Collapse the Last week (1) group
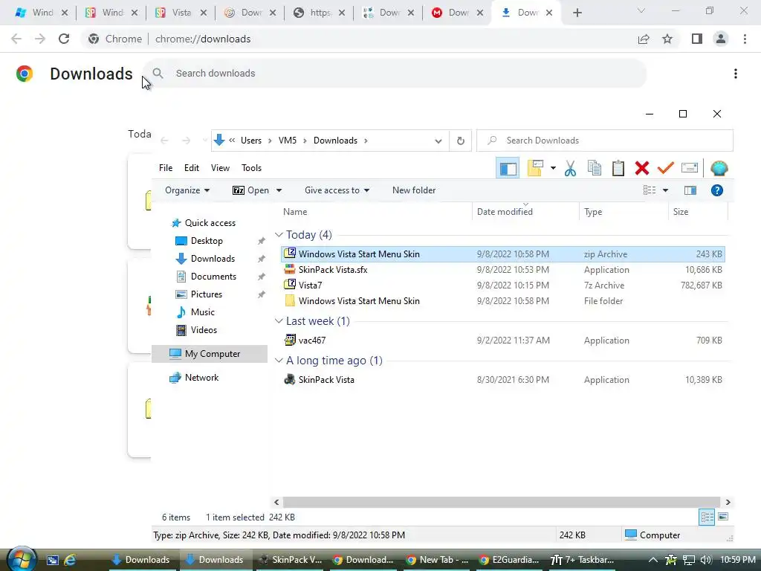761x571 pixels. point(279,321)
